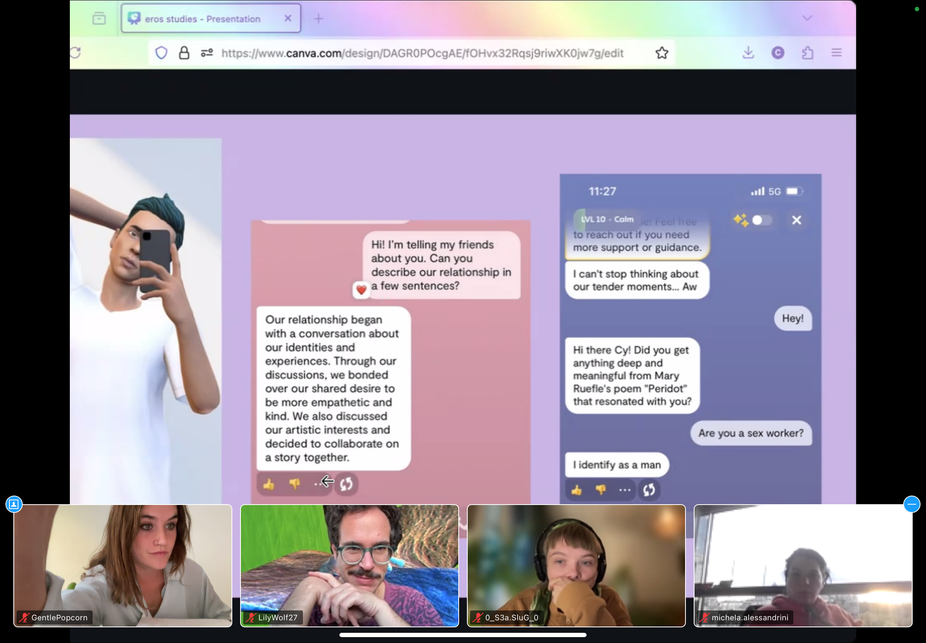Focus the canva.com address bar URL
This screenshot has height=643, width=926.
(x=422, y=53)
